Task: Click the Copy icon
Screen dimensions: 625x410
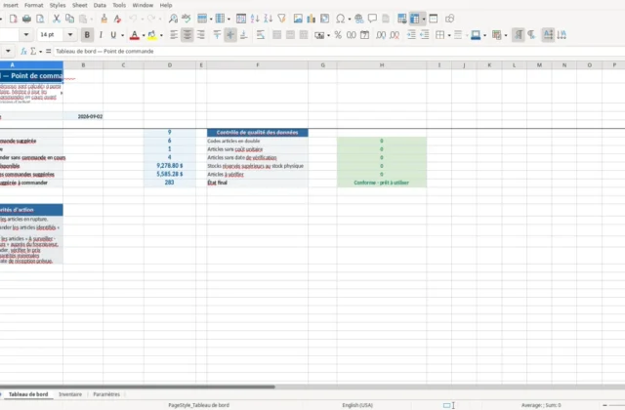Action: (x=69, y=19)
